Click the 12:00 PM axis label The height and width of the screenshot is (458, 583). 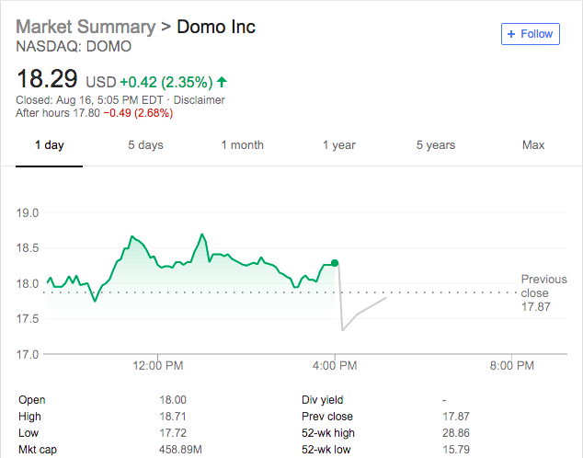pos(158,366)
